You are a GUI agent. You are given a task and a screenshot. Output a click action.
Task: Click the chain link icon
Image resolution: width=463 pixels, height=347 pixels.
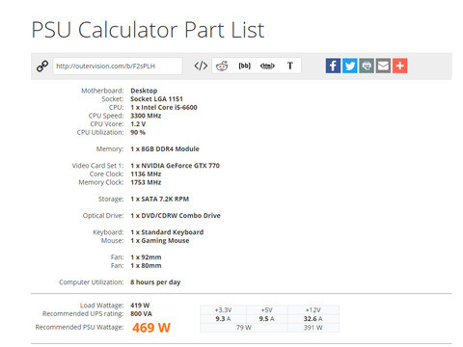(42, 66)
